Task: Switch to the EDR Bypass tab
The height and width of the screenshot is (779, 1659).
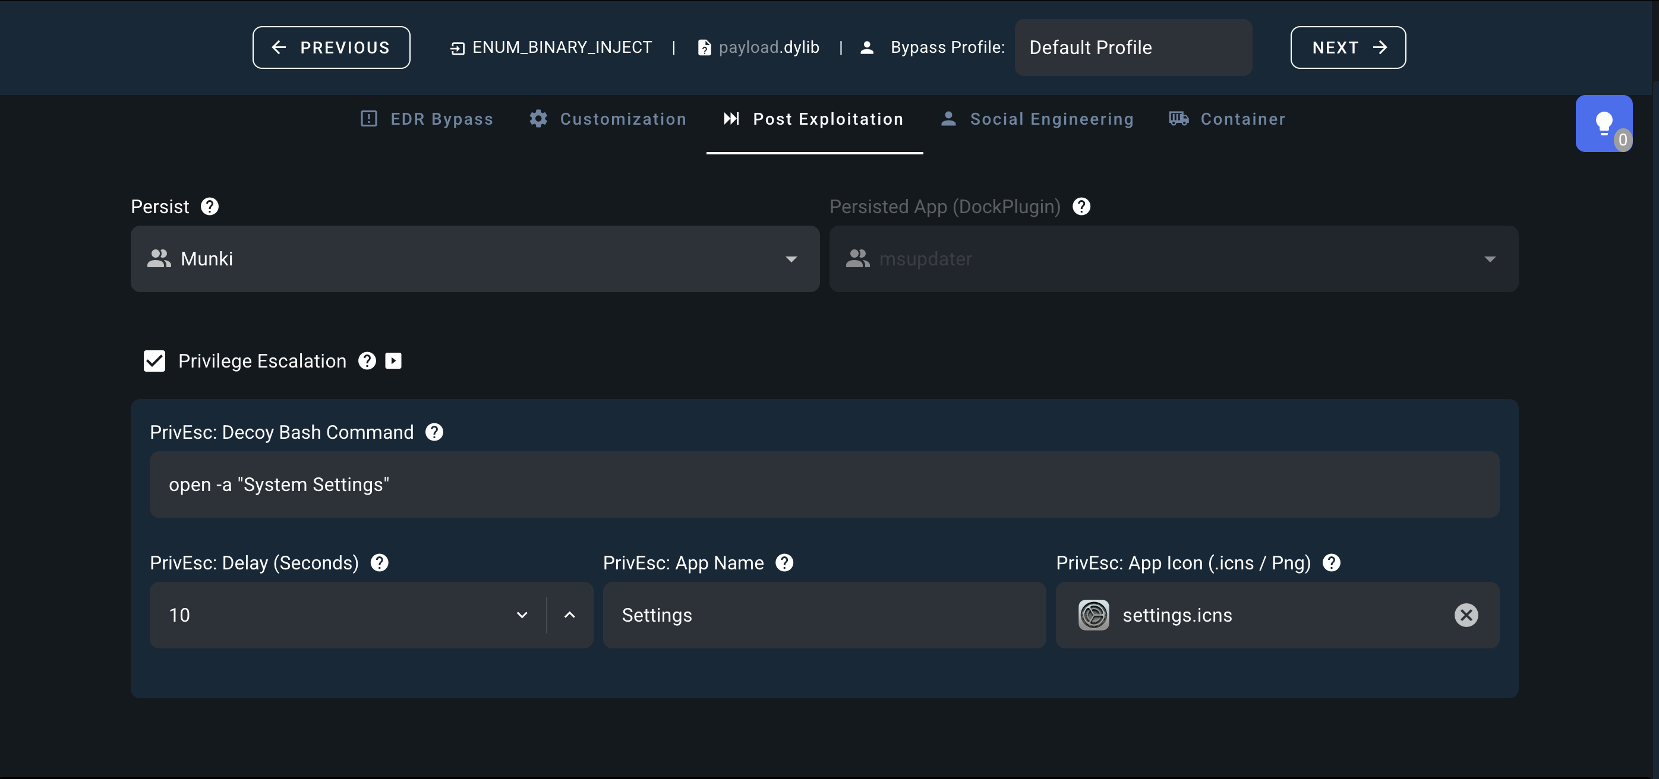Action: (x=427, y=119)
